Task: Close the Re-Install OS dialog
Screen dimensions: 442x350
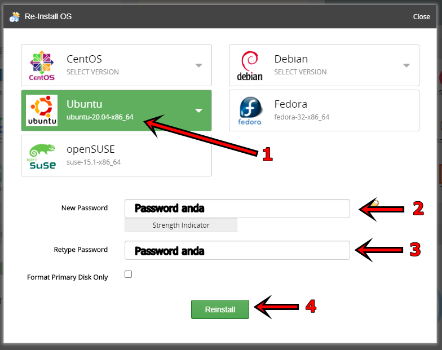Action: click(421, 17)
